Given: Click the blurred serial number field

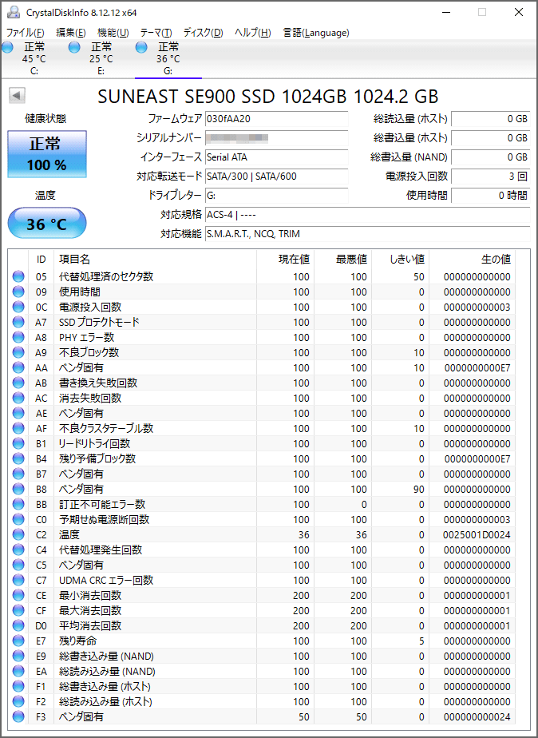Looking at the screenshot, I should [x=276, y=138].
